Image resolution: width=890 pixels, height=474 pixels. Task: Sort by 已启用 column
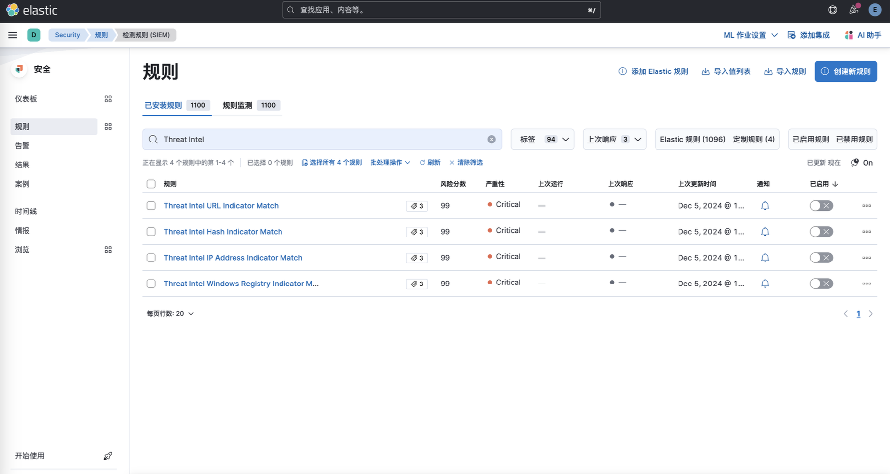[824, 184]
